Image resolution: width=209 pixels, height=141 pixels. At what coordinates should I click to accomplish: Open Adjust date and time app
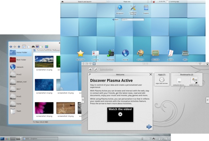point(162,81)
